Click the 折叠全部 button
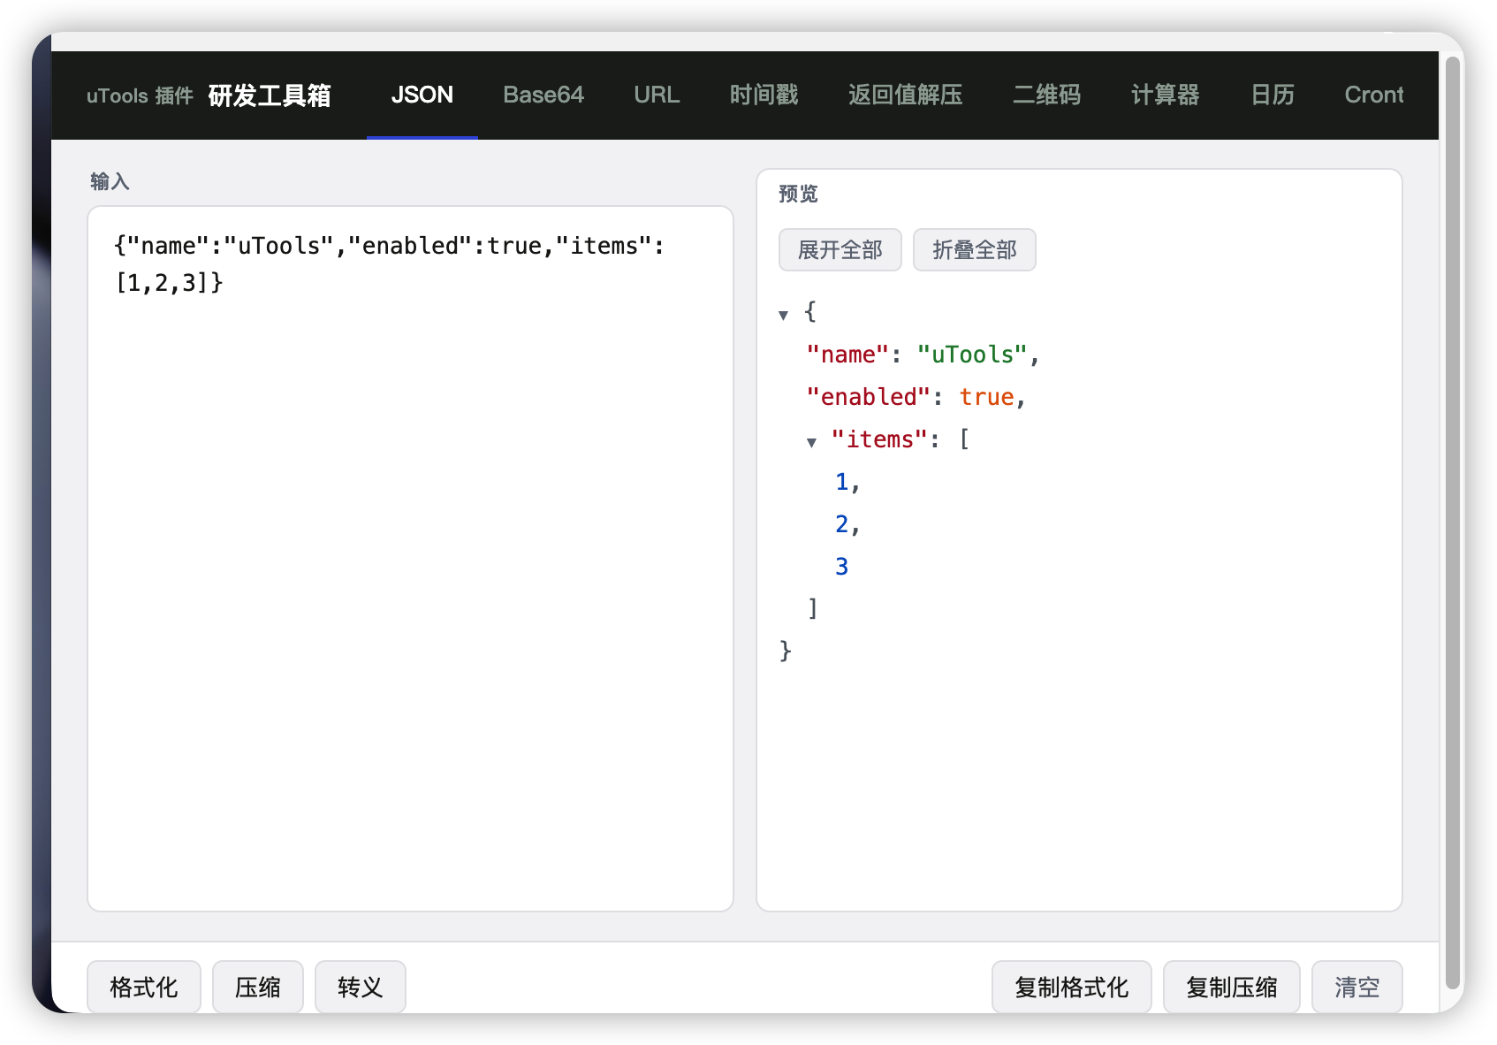 [974, 250]
